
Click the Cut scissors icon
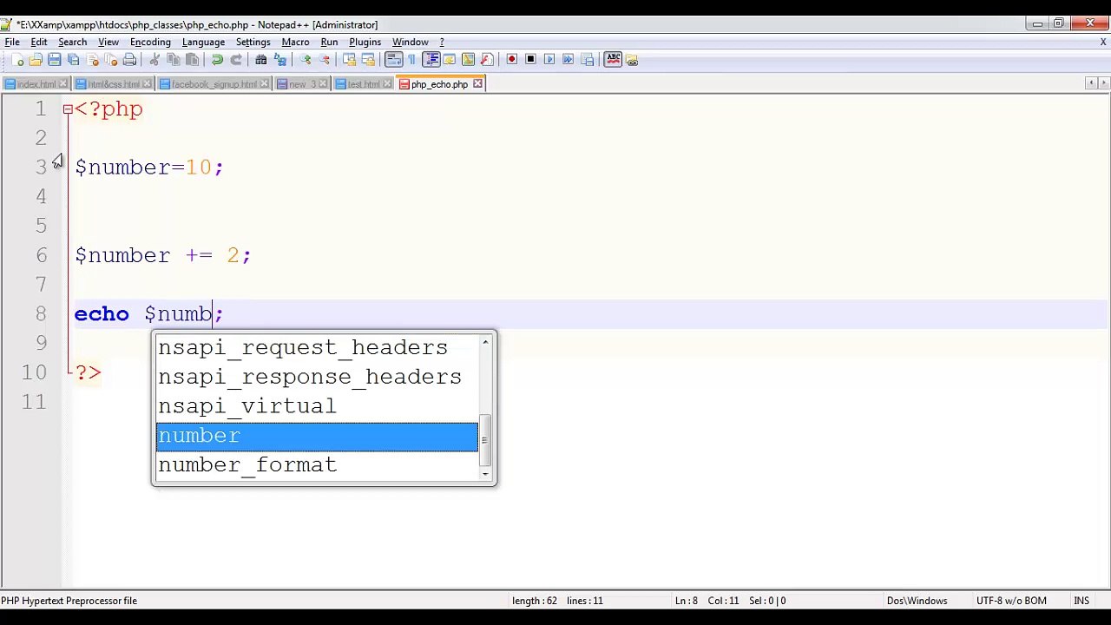[x=154, y=60]
